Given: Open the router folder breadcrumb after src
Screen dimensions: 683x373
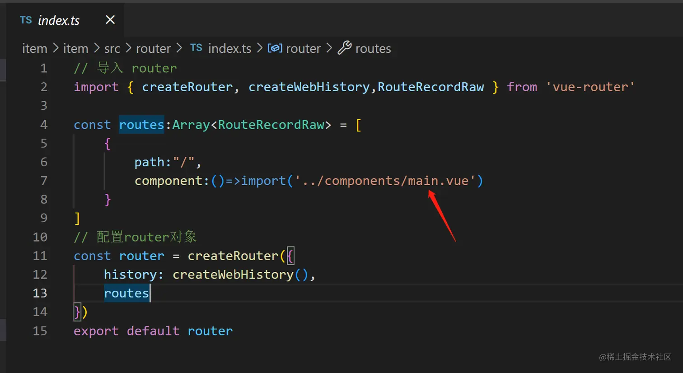Looking at the screenshot, I should pos(153,48).
